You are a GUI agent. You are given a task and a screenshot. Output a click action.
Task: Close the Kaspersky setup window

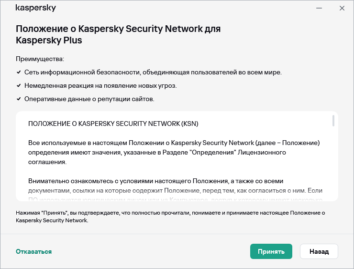pos(342,9)
